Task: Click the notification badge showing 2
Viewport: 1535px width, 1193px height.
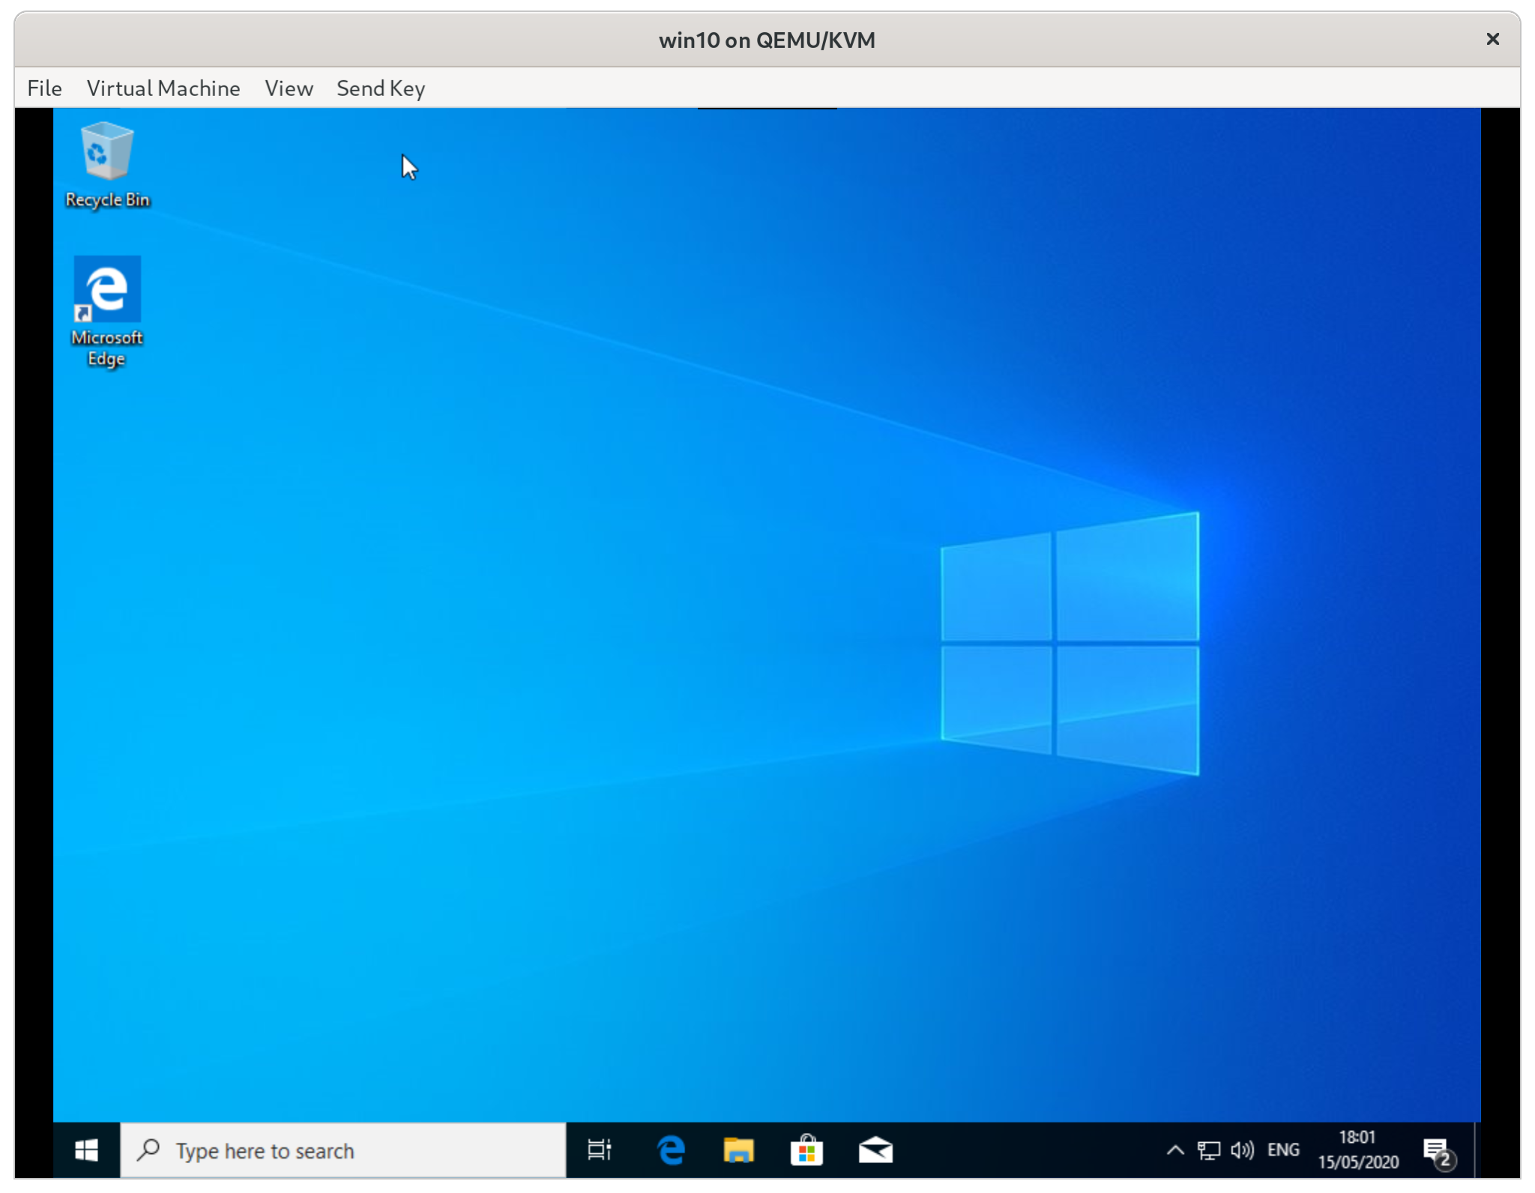Action: click(x=1445, y=1159)
